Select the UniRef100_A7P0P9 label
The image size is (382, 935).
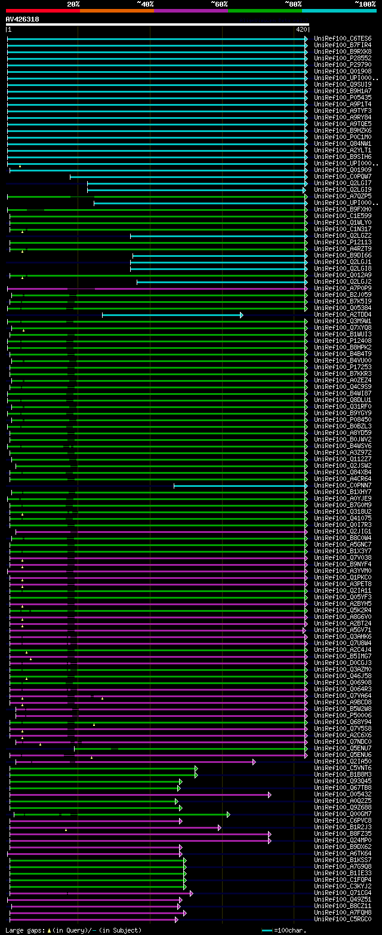pyautogui.click(x=342, y=288)
